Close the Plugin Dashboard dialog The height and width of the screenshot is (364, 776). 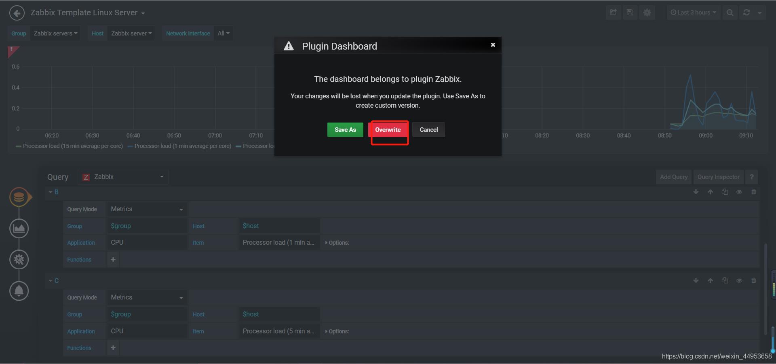(x=493, y=45)
